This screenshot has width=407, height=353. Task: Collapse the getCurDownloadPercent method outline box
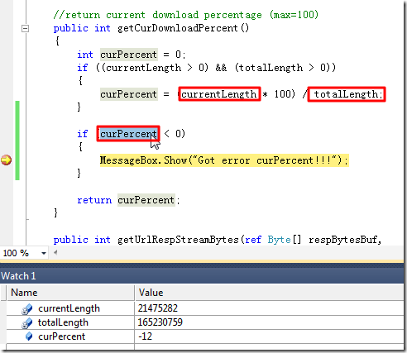tap(25, 28)
